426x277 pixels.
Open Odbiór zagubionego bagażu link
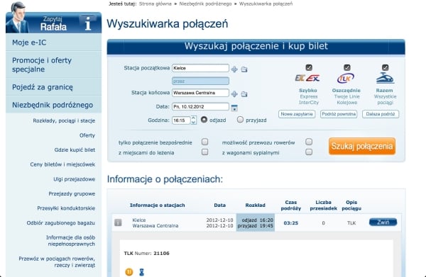(60, 223)
